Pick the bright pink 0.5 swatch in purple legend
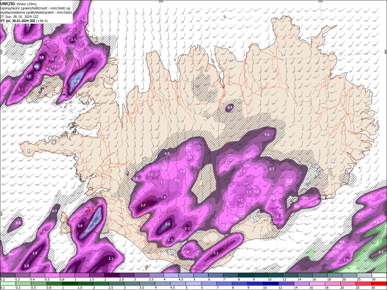The height and width of the screenshot is (290, 387). [52, 275]
